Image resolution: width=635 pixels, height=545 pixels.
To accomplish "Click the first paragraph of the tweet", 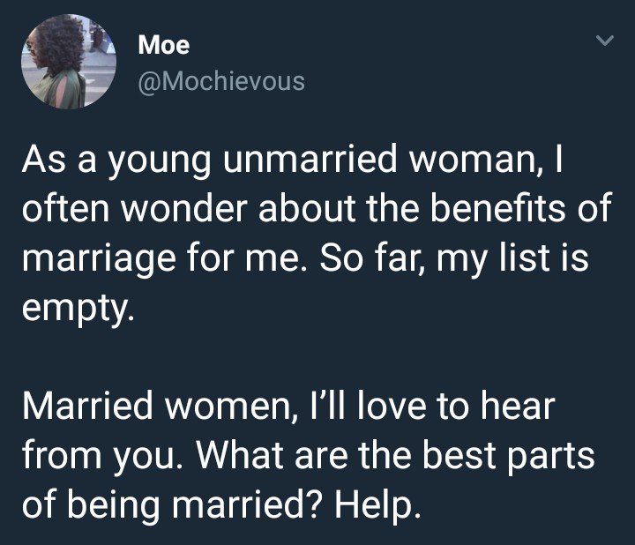I will tap(316, 234).
